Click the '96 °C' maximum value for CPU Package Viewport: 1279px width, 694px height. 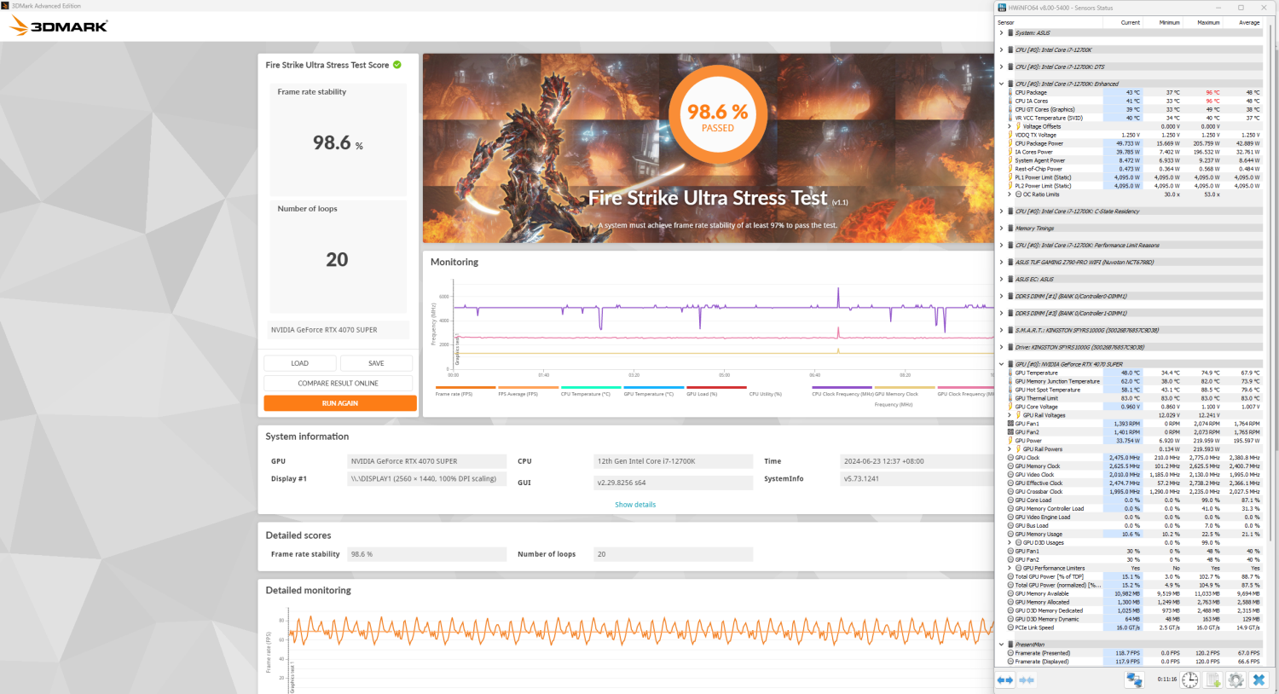coord(1212,92)
